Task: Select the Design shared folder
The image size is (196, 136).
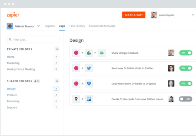Action: (11, 89)
